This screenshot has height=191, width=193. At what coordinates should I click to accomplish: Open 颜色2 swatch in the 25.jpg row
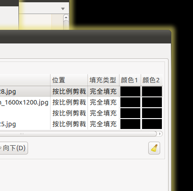click(152, 124)
